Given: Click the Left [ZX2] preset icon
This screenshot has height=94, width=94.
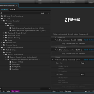Looking at the screenshot, I should [10, 64].
